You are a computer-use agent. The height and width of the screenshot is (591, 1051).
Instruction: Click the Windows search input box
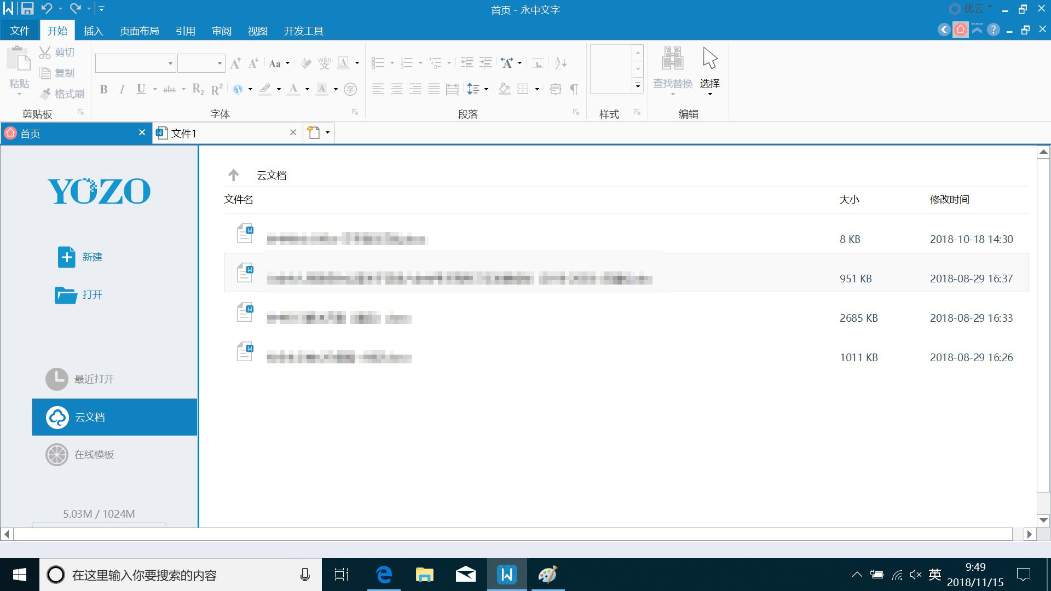coord(181,575)
